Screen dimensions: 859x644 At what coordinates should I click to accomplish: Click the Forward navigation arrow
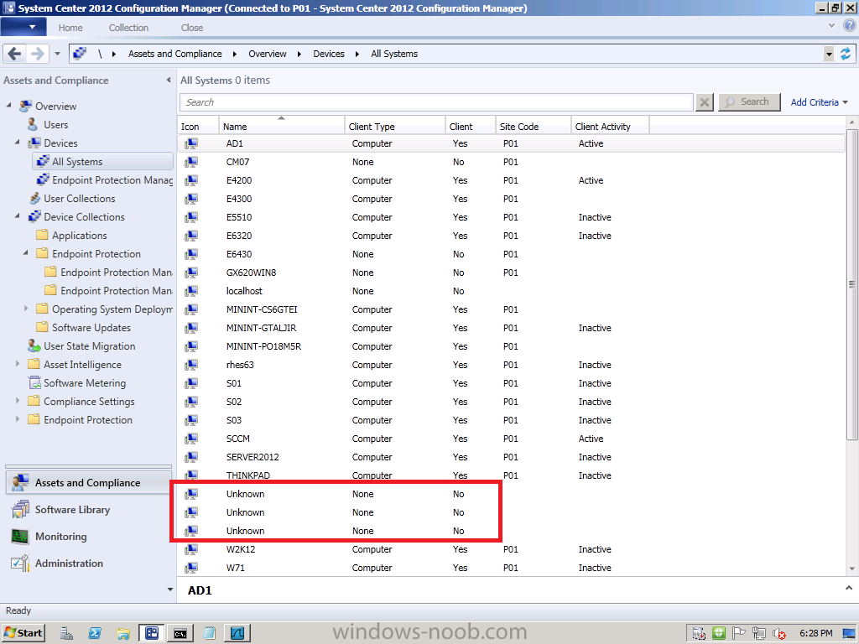tap(37, 54)
